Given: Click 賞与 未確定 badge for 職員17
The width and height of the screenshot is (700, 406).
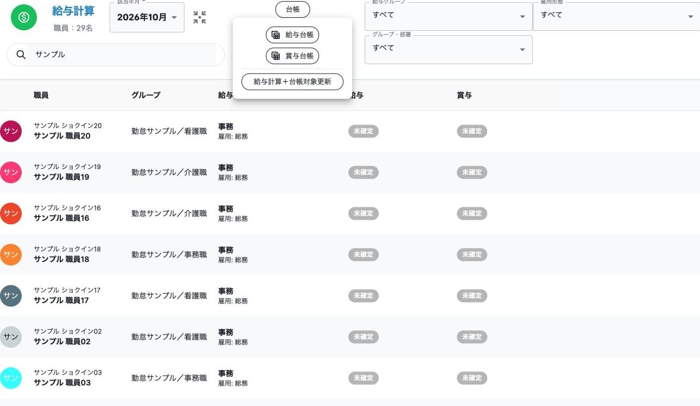Looking at the screenshot, I should (472, 296).
